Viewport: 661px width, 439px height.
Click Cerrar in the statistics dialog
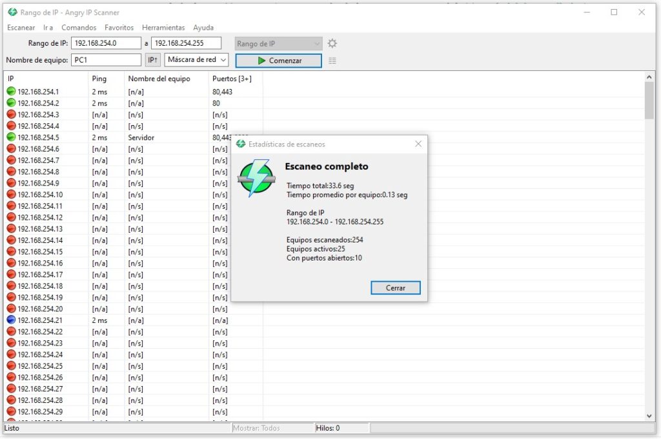point(396,288)
